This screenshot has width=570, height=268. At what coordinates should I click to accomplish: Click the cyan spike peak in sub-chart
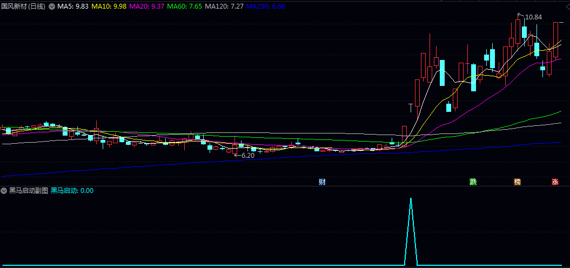pyautogui.click(x=411, y=199)
